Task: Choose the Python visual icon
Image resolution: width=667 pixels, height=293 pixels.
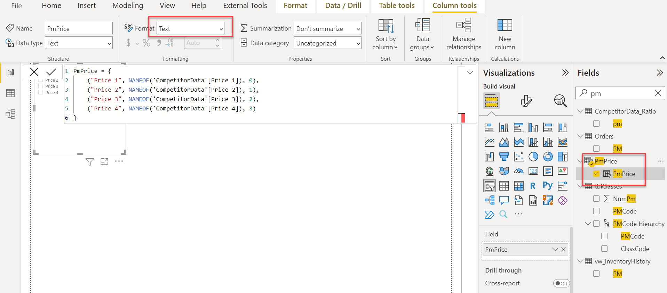Action: pyautogui.click(x=548, y=186)
